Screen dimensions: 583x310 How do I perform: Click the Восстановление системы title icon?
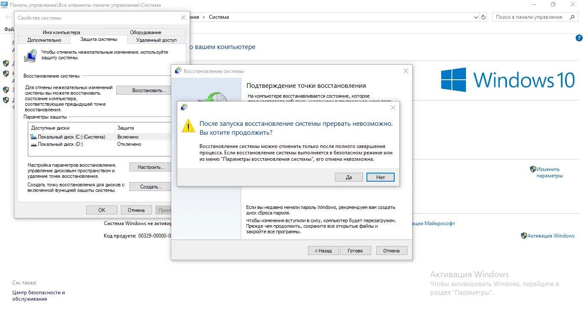[178, 71]
